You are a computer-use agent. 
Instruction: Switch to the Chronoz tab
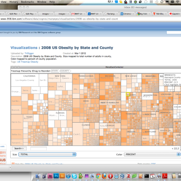[x=127, y=14]
